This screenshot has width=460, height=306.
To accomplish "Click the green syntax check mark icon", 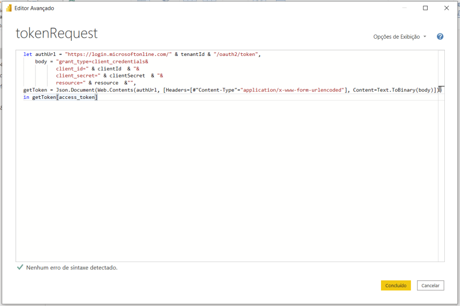I will 20,267.
